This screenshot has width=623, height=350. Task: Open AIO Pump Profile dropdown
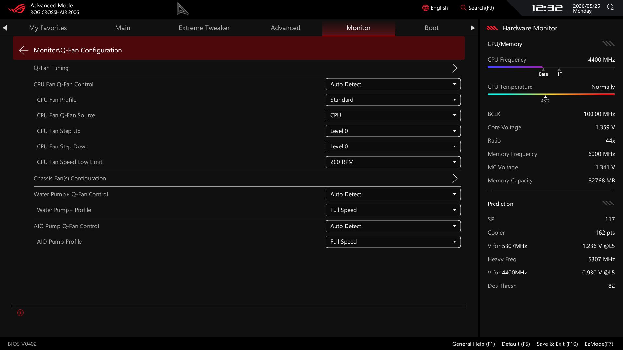pyautogui.click(x=393, y=242)
